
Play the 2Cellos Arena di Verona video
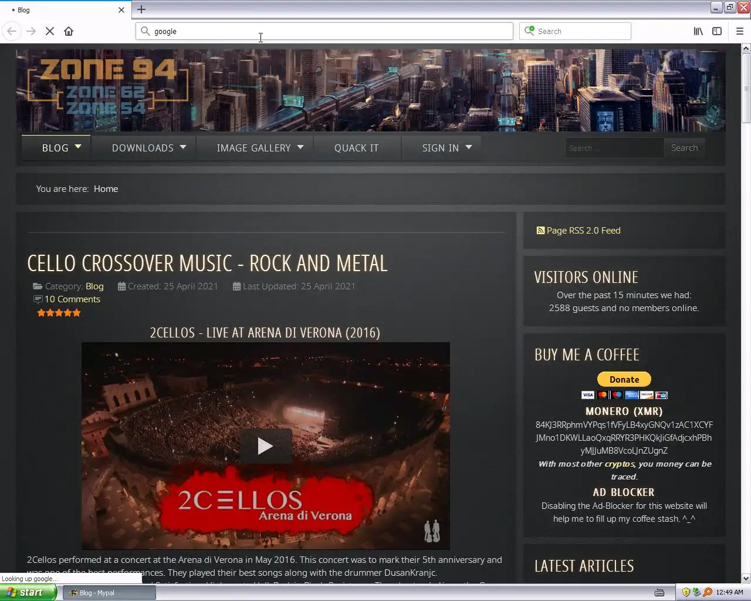click(x=265, y=446)
